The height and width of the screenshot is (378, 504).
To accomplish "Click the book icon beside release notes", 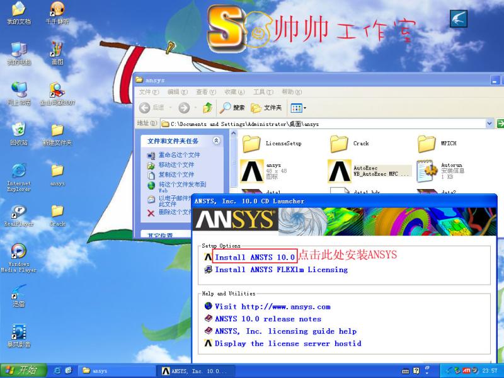I will coord(208,319).
